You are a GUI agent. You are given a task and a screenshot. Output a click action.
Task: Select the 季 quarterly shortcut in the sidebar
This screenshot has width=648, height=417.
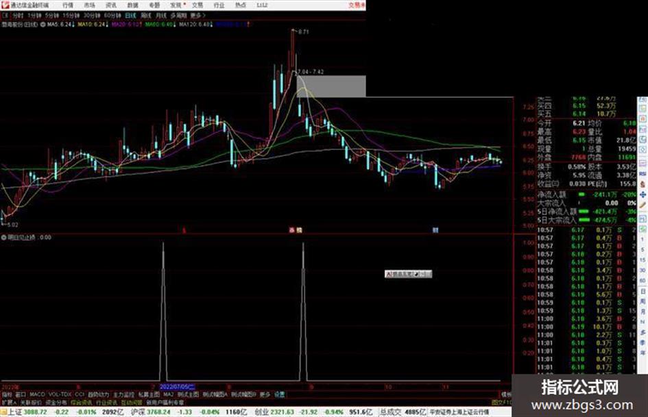(643, 342)
